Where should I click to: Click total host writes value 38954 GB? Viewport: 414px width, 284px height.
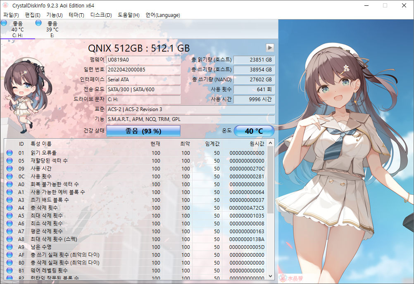coord(254,70)
